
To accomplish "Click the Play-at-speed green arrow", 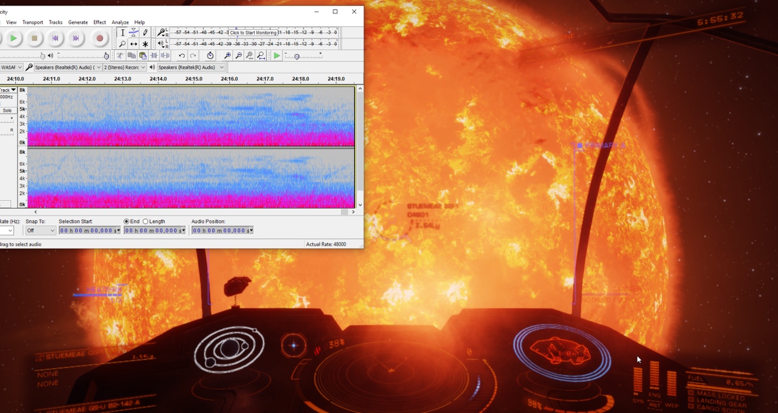I will [277, 56].
